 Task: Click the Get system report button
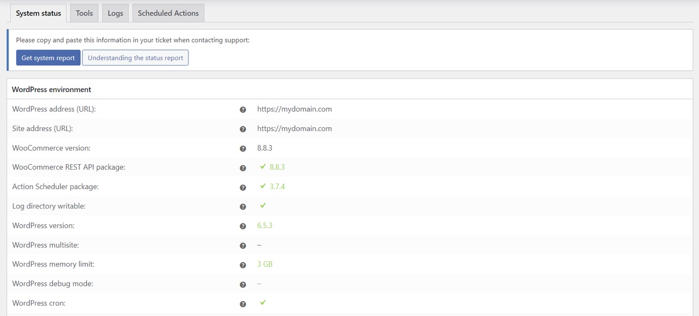point(48,58)
